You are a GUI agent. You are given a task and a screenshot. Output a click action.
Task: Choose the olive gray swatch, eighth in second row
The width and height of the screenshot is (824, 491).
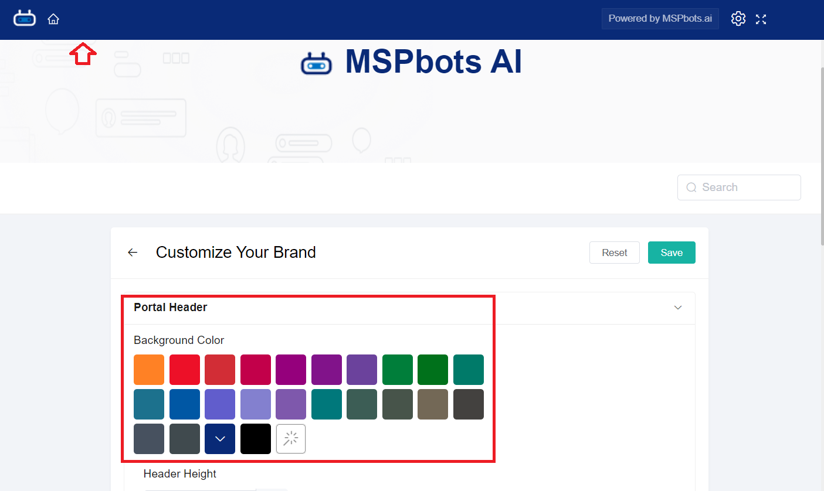(398, 404)
